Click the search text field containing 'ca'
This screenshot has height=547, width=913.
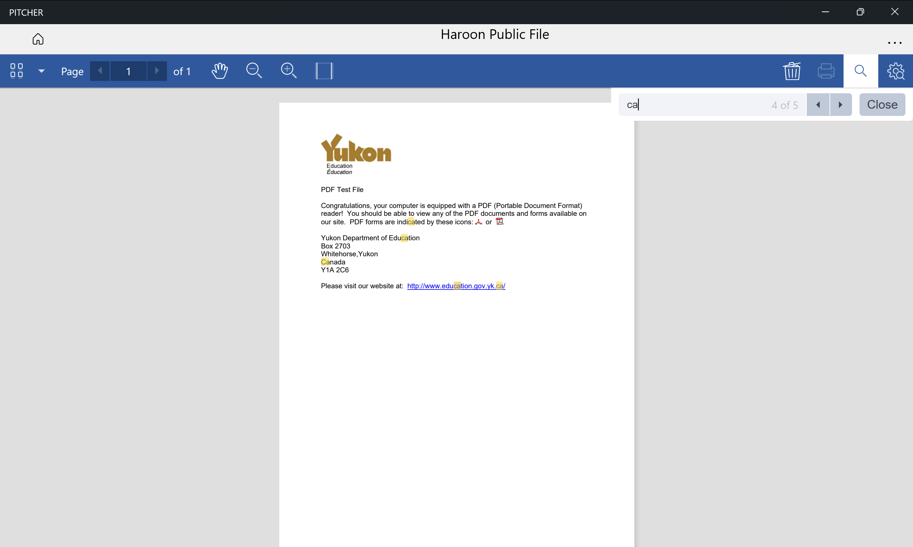coord(697,105)
